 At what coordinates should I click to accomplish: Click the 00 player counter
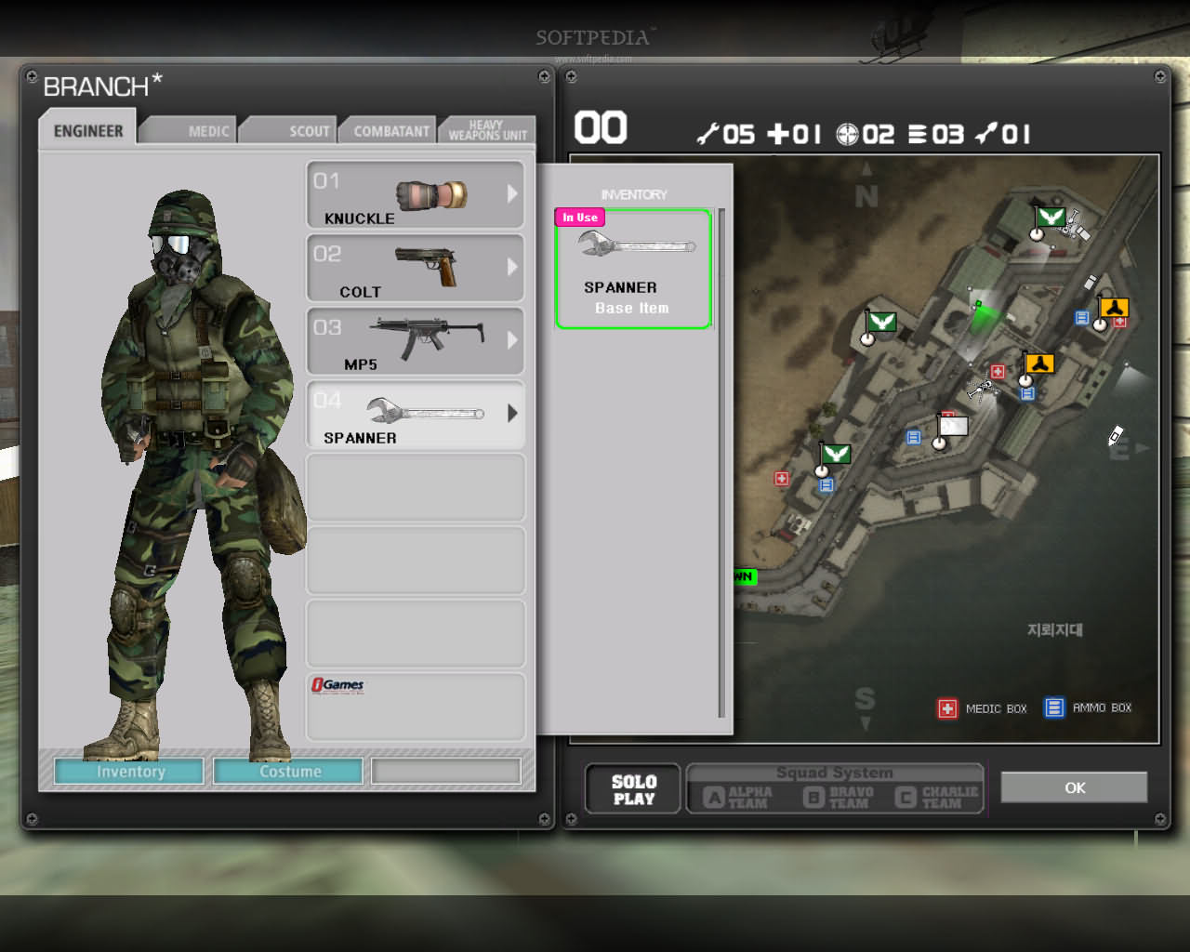coord(601,128)
